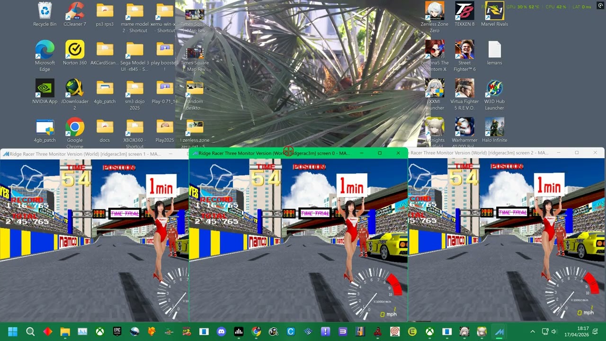Open the purple exclamation taskbar icon
The height and width of the screenshot is (341, 606).
[325, 332]
